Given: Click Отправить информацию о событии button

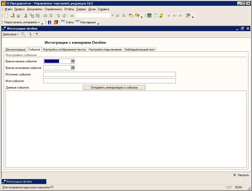Looking at the screenshot, I should tap(114, 88).
